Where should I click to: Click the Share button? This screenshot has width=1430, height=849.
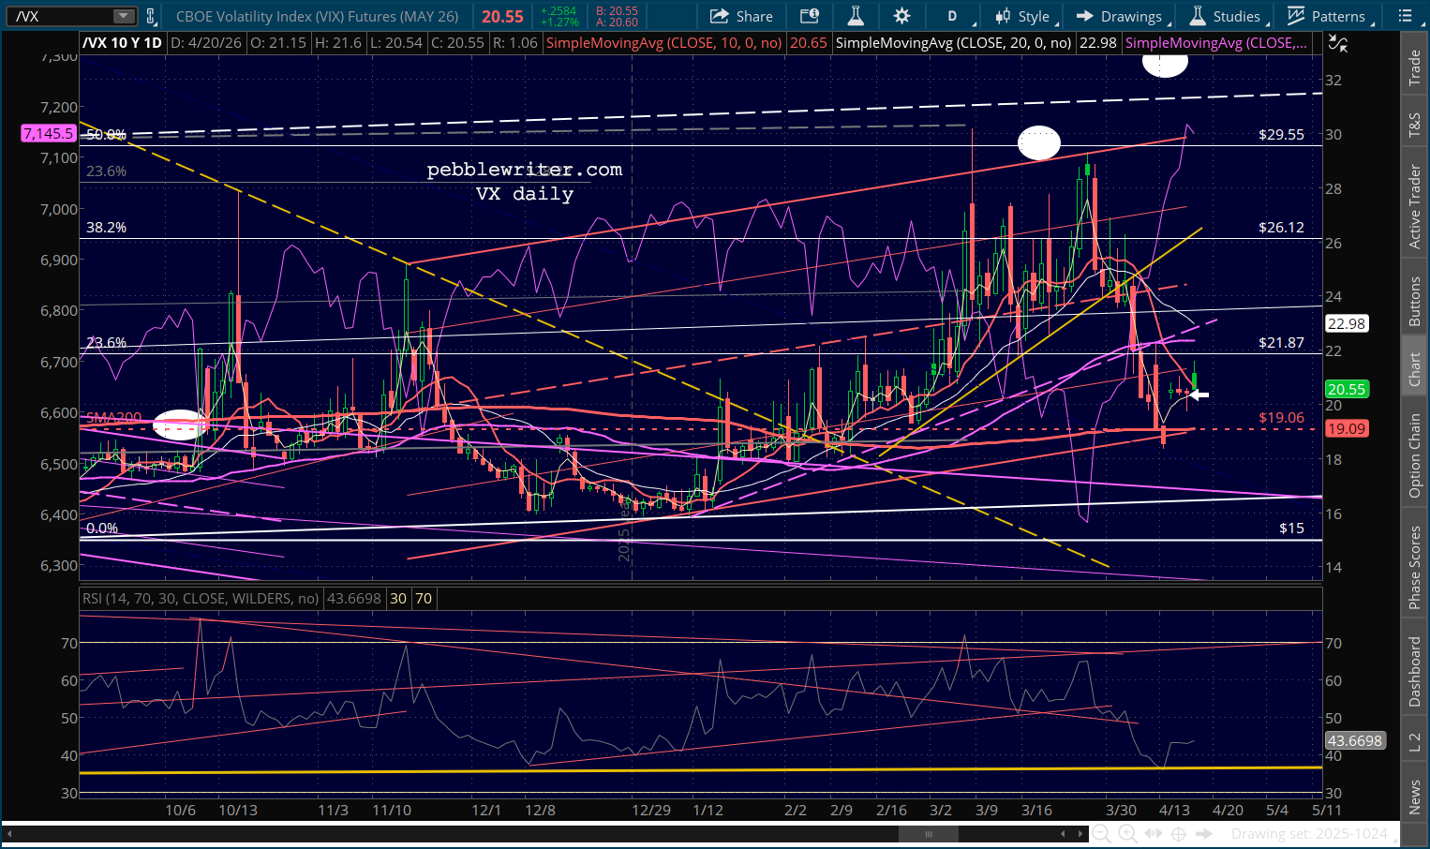(x=741, y=16)
